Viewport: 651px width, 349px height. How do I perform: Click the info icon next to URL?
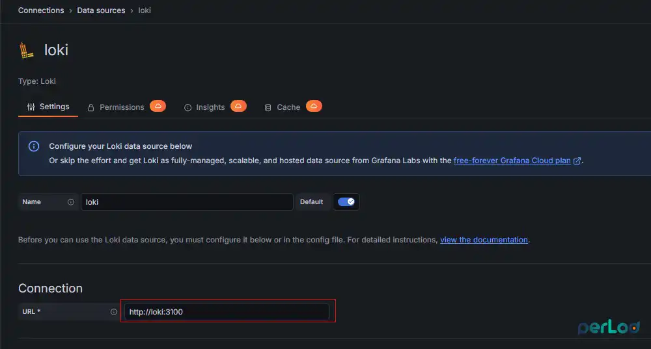tap(113, 312)
